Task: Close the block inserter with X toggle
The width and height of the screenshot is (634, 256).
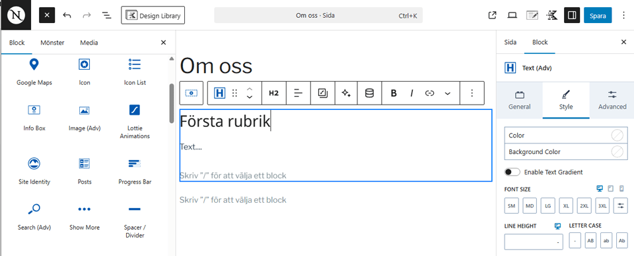Action: point(47,15)
